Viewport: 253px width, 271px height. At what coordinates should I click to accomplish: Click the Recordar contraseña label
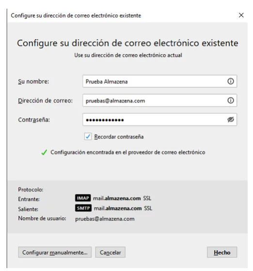coord(119,137)
